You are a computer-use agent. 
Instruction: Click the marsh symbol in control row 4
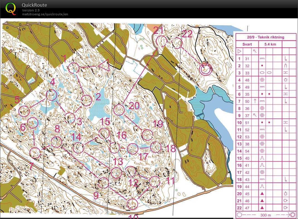coord(262,80)
